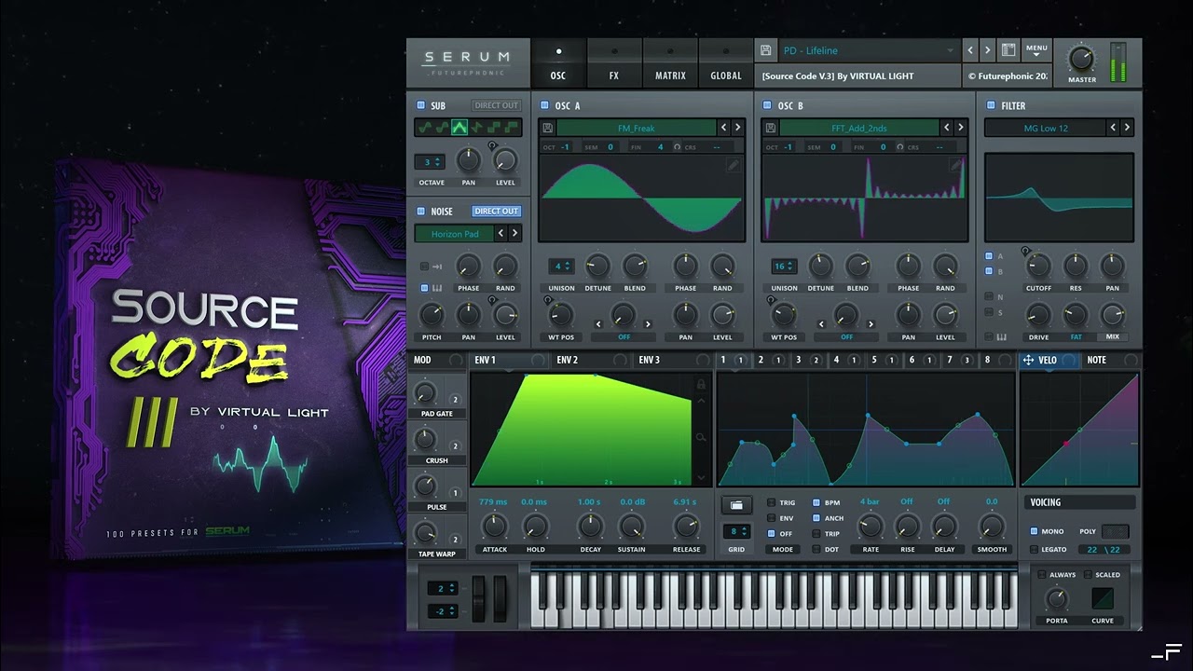Open OSC B wavetable pencil editor
1193x671 pixels.
(956, 165)
